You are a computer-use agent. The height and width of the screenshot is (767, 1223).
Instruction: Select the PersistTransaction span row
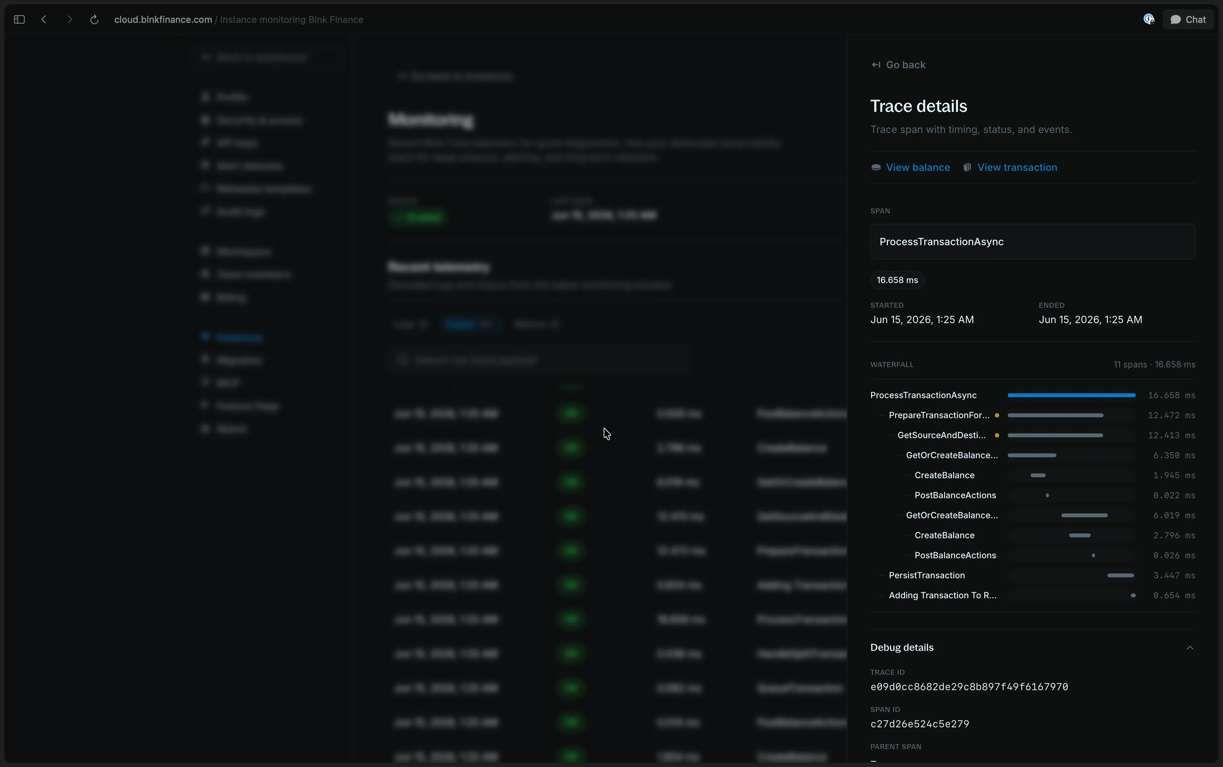click(1033, 575)
